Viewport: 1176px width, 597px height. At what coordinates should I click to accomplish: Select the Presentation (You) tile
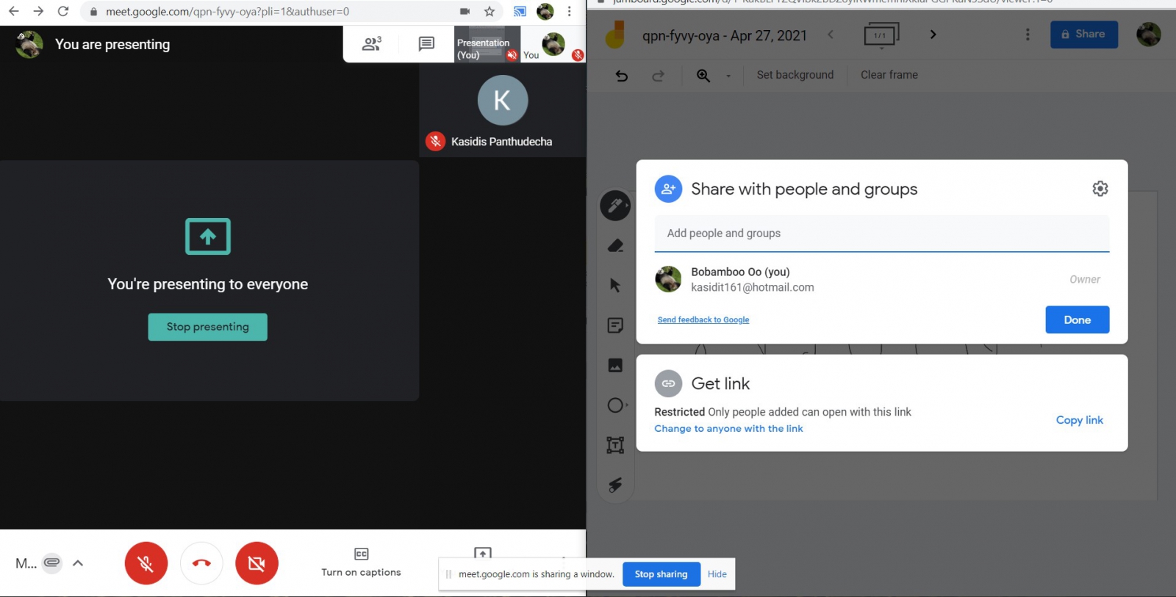(x=487, y=44)
